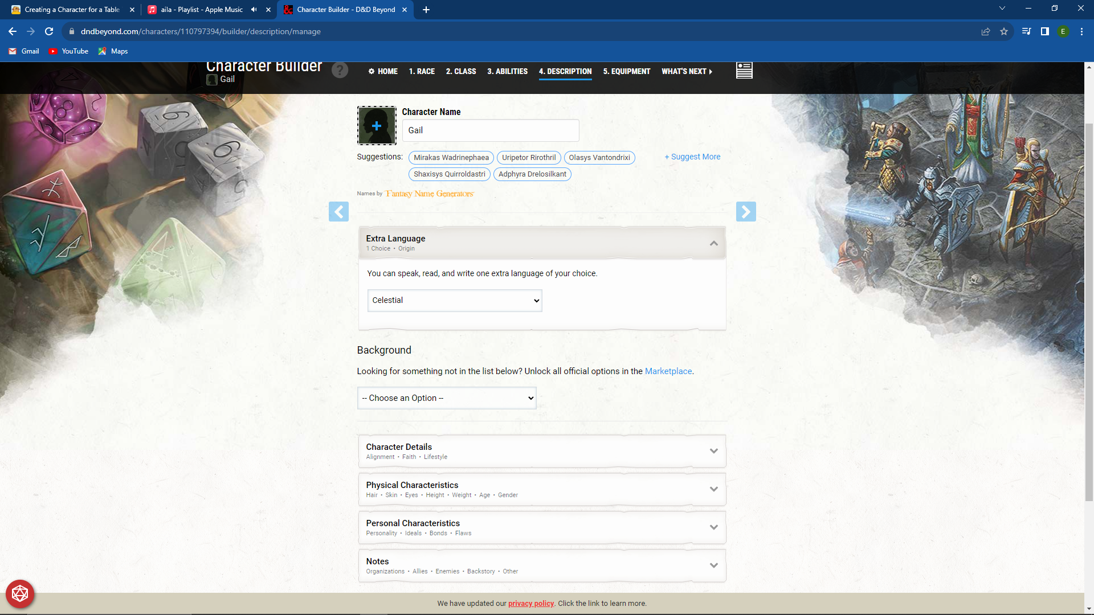Image resolution: width=1094 pixels, height=615 pixels.
Task: Collapse the Extra Language section
Action: [713, 243]
